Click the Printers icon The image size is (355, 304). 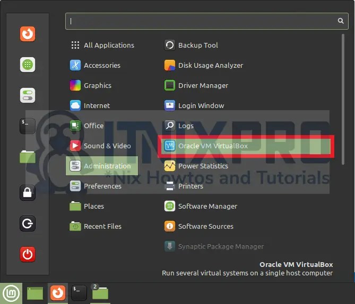pyautogui.click(x=170, y=186)
